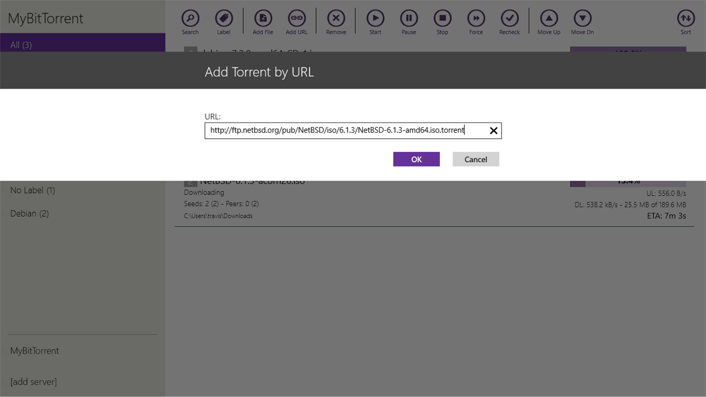Force start using Force icon

coord(476,19)
